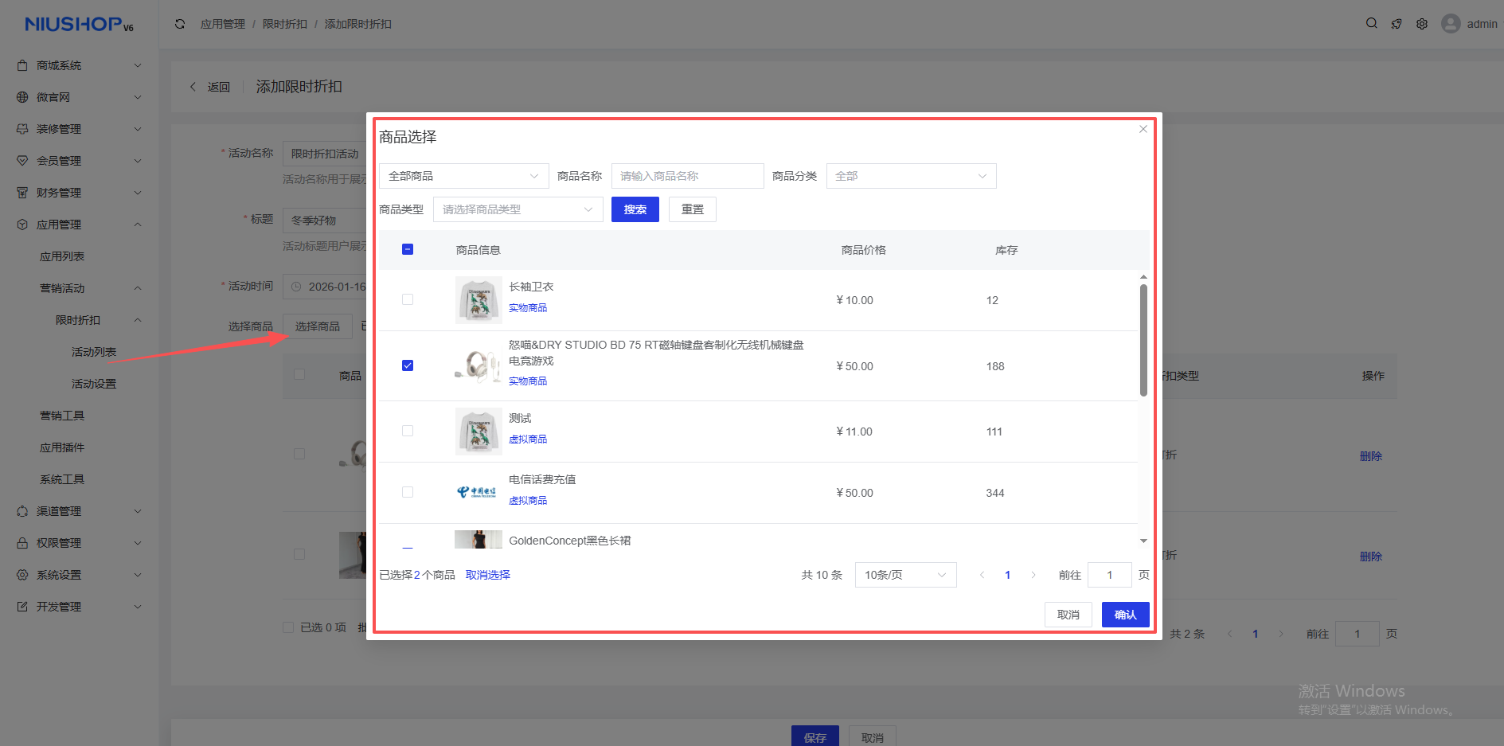The image size is (1504, 746).
Task: Click the 商品名称 input field
Action: (x=687, y=176)
